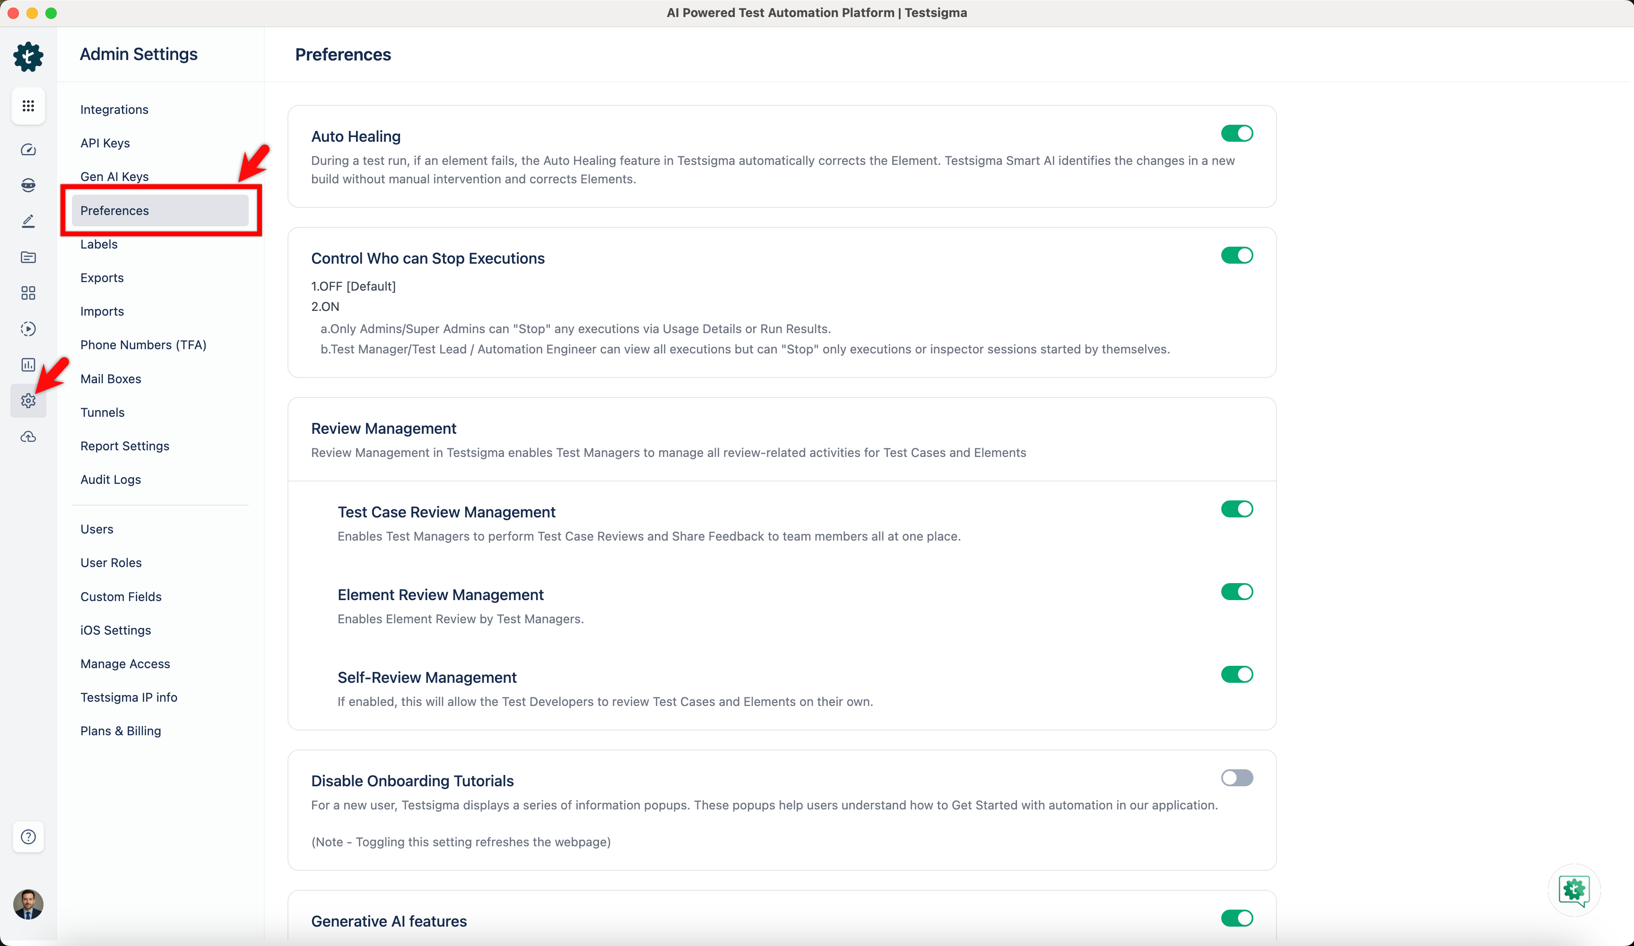Go to API Keys settings

[x=104, y=143]
